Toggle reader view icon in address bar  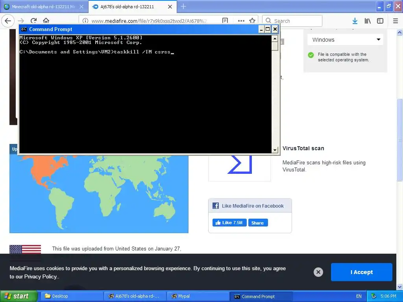point(225,21)
